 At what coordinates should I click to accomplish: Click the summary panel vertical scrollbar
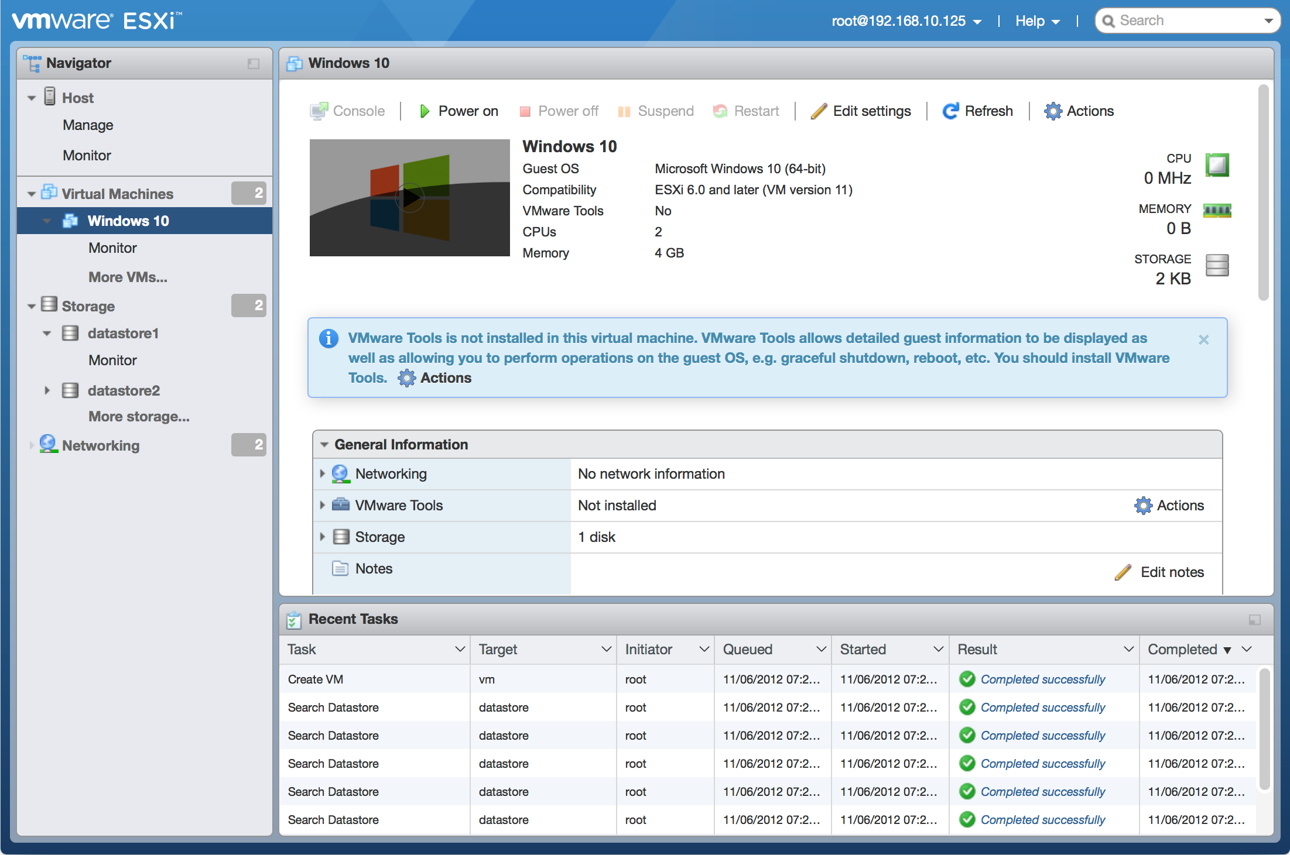tap(1264, 193)
